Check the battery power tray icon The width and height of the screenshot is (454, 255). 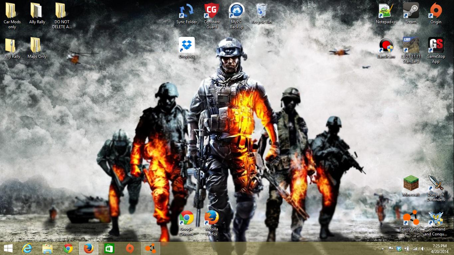pos(407,249)
